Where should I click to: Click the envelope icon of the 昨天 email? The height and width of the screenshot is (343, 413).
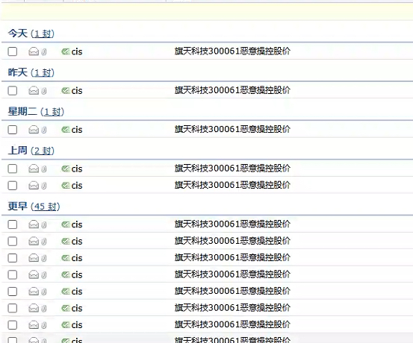(34, 91)
